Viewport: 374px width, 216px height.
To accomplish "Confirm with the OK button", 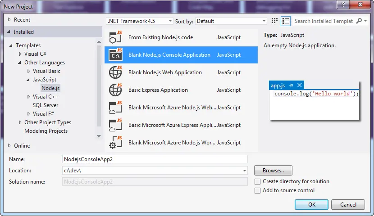I will pyautogui.click(x=311, y=205).
